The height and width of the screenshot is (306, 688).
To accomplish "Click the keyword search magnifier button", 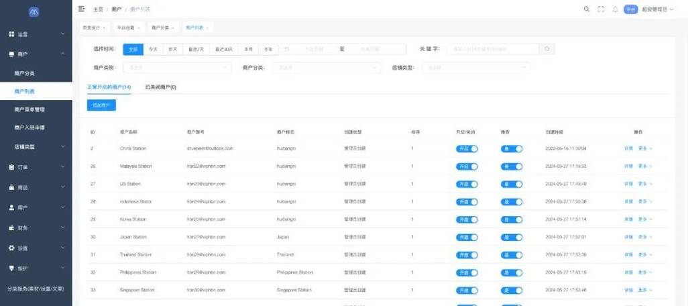I will (547, 49).
